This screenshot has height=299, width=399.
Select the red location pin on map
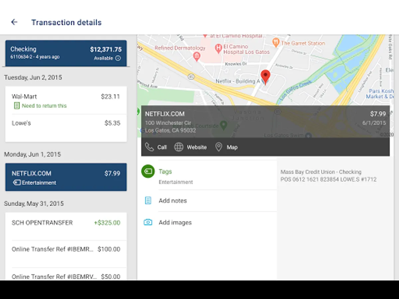265,77
